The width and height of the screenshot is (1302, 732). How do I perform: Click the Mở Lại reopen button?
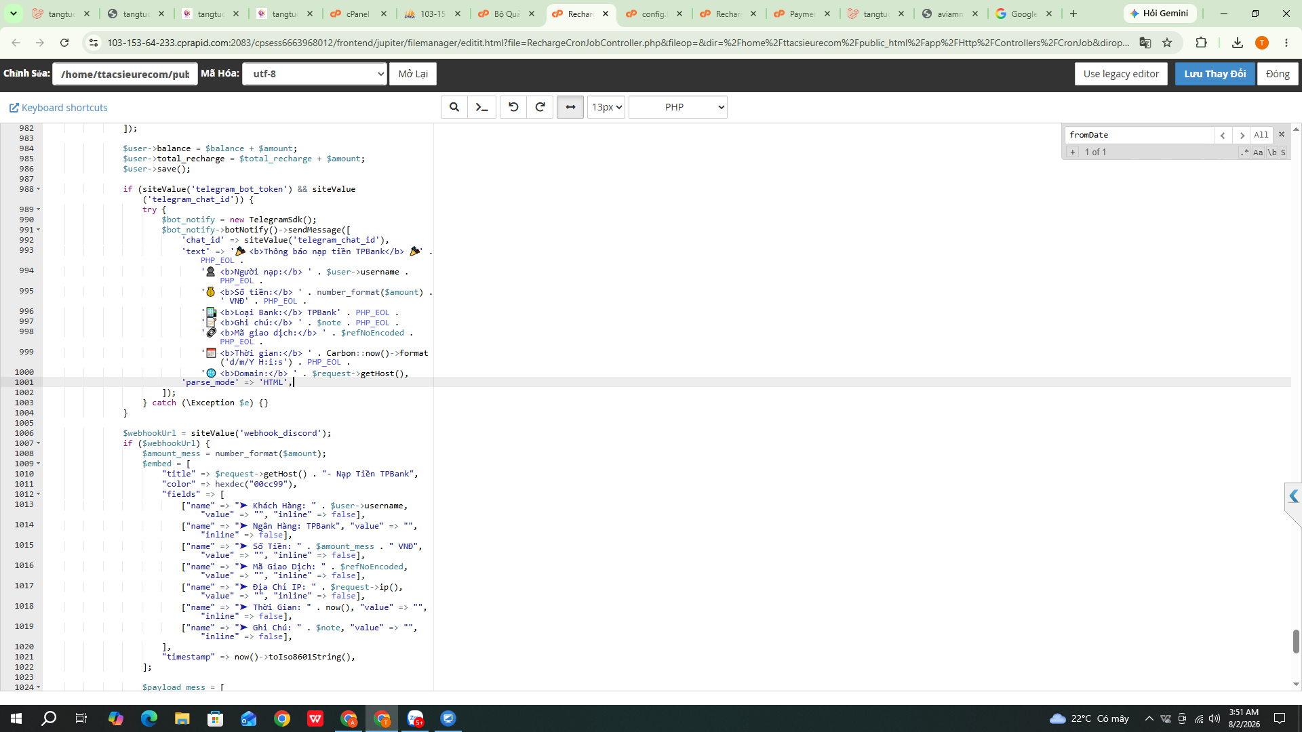tap(413, 74)
